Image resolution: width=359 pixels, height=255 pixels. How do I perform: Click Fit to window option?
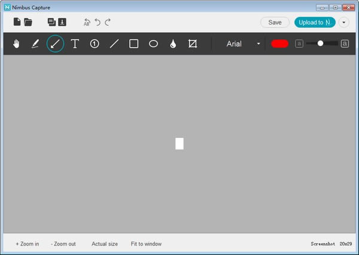coord(146,244)
